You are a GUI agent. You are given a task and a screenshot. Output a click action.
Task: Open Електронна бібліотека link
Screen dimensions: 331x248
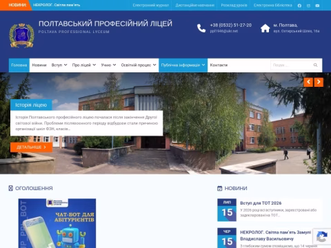[273, 6]
